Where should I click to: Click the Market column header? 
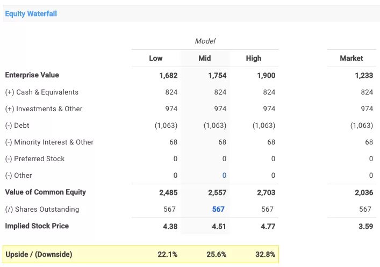(352, 58)
